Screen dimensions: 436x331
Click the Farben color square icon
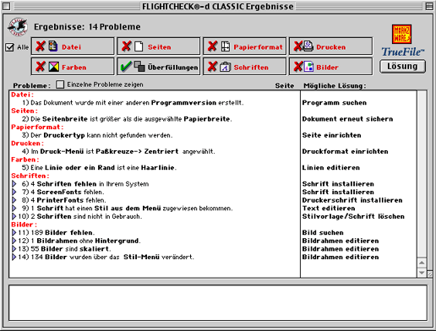[54, 67]
